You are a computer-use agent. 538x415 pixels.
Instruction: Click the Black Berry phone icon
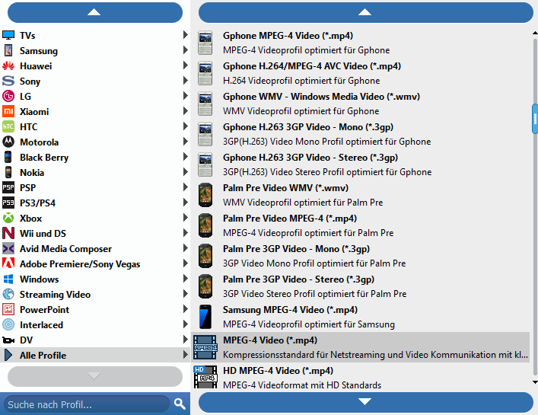(x=8, y=157)
